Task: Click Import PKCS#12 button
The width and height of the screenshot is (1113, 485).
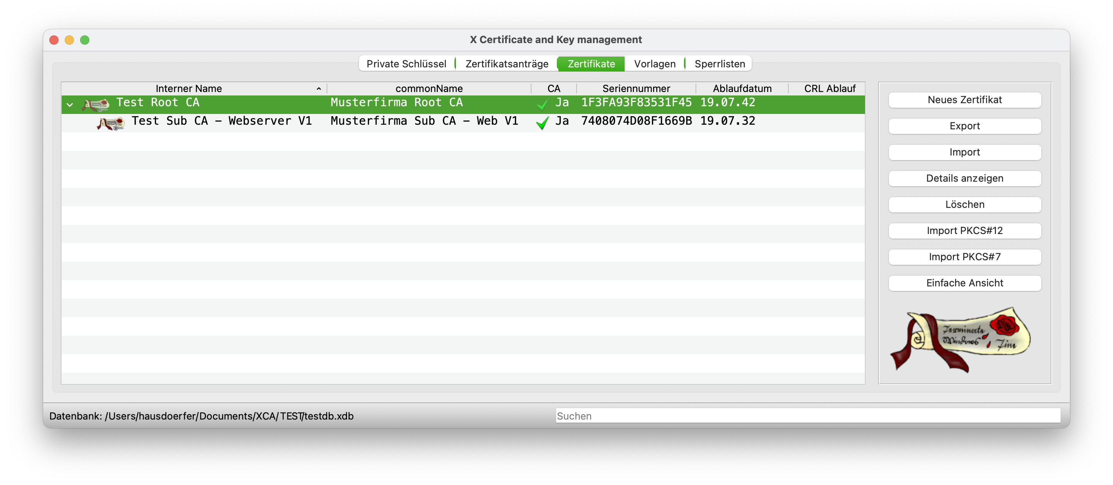Action: coord(964,231)
